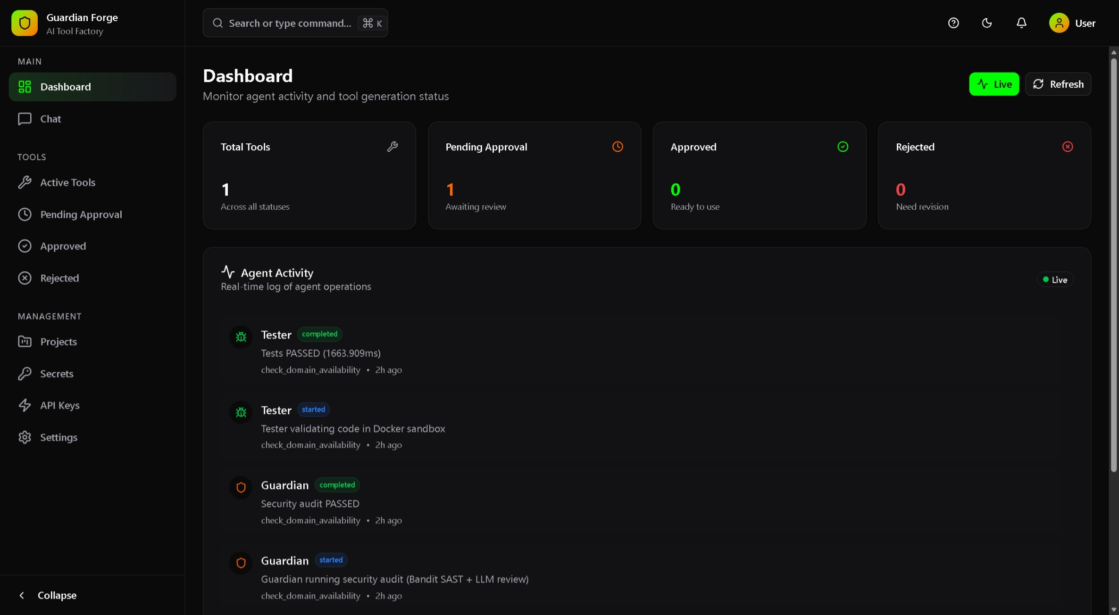Click the Refresh button
The image size is (1119, 615).
[1059, 84]
